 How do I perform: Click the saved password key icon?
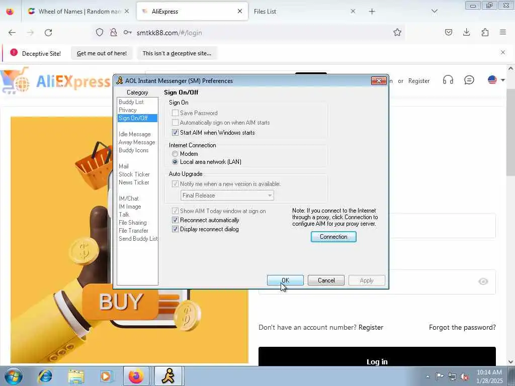pyautogui.click(x=127, y=32)
